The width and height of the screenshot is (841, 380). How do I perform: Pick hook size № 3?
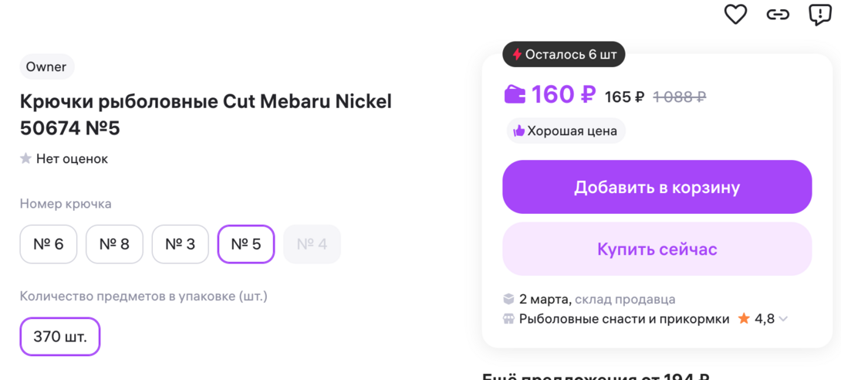pos(181,244)
